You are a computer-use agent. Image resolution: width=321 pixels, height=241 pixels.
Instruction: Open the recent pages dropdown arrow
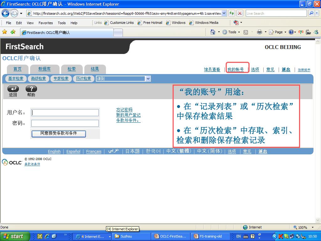(21, 13)
